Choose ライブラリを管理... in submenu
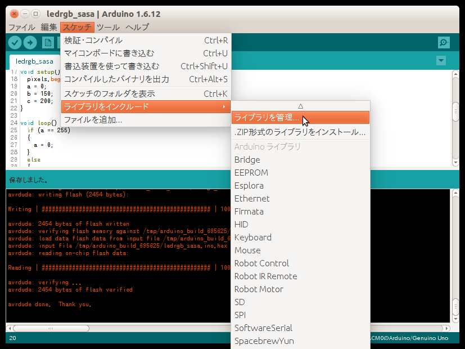This screenshot has width=465, height=349. pyautogui.click(x=300, y=118)
